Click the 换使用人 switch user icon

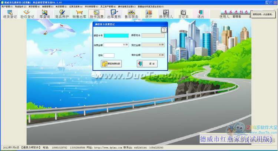coord(166,14)
